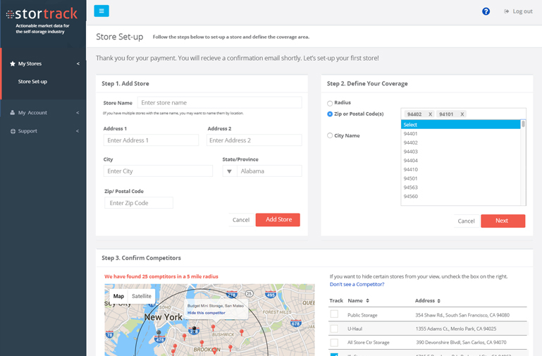Remove the 94101 zip code tag

pyautogui.click(x=462, y=114)
